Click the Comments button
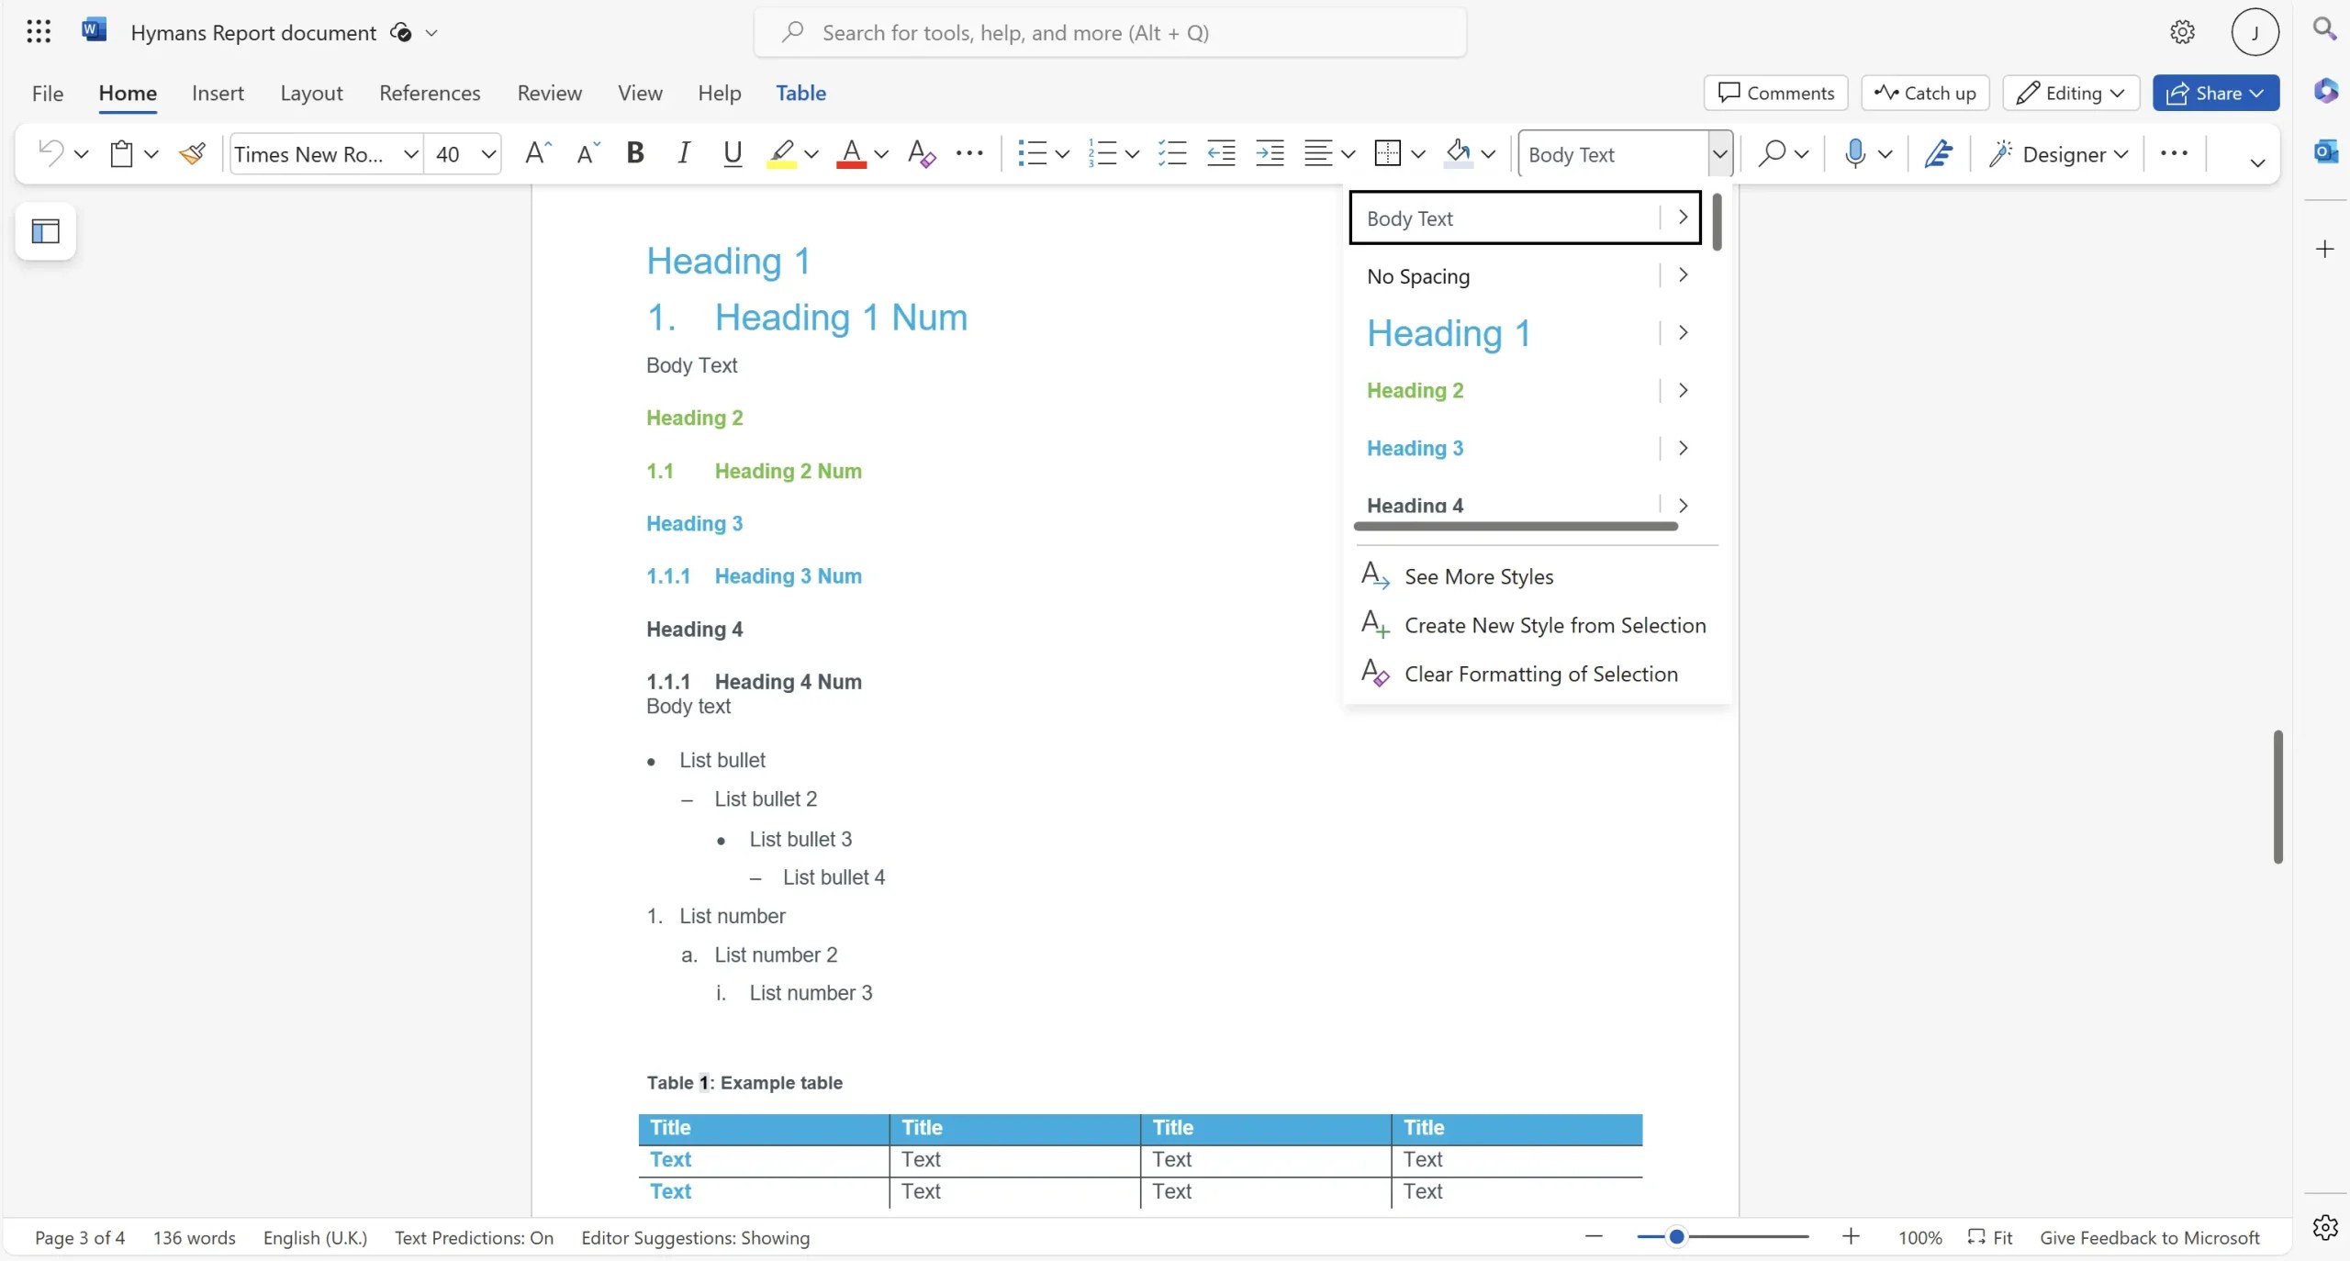 click(1775, 93)
